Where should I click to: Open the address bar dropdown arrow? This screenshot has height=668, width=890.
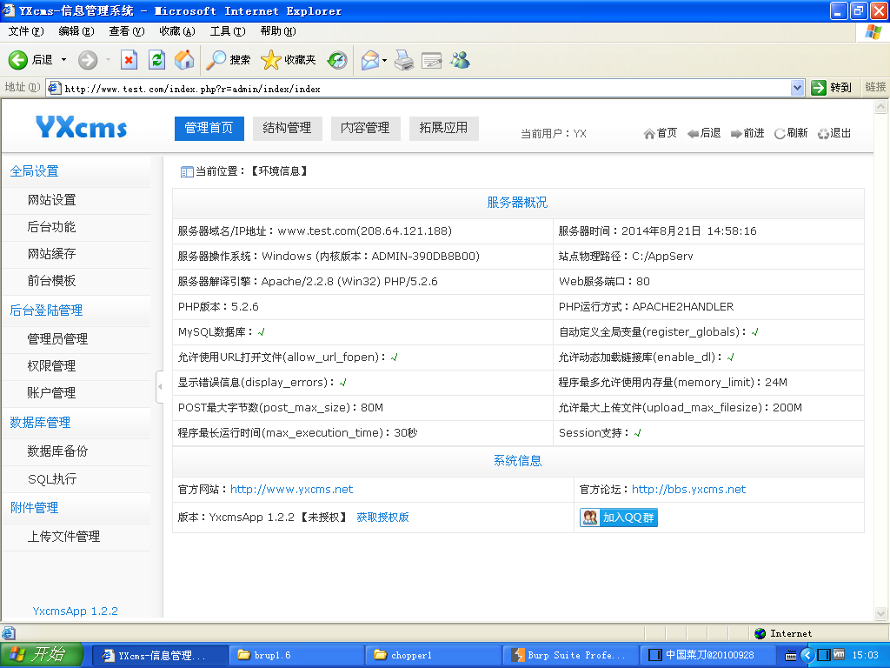point(797,88)
